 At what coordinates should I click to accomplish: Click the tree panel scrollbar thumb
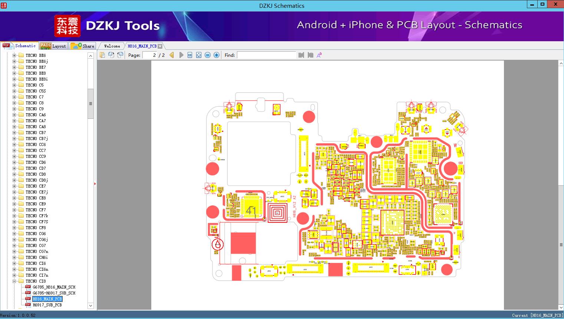(x=90, y=104)
